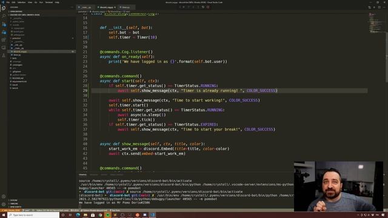The height and width of the screenshot is (218, 388).
Task: Click Step Over in debug toolbar
Action: [x=189, y=7]
